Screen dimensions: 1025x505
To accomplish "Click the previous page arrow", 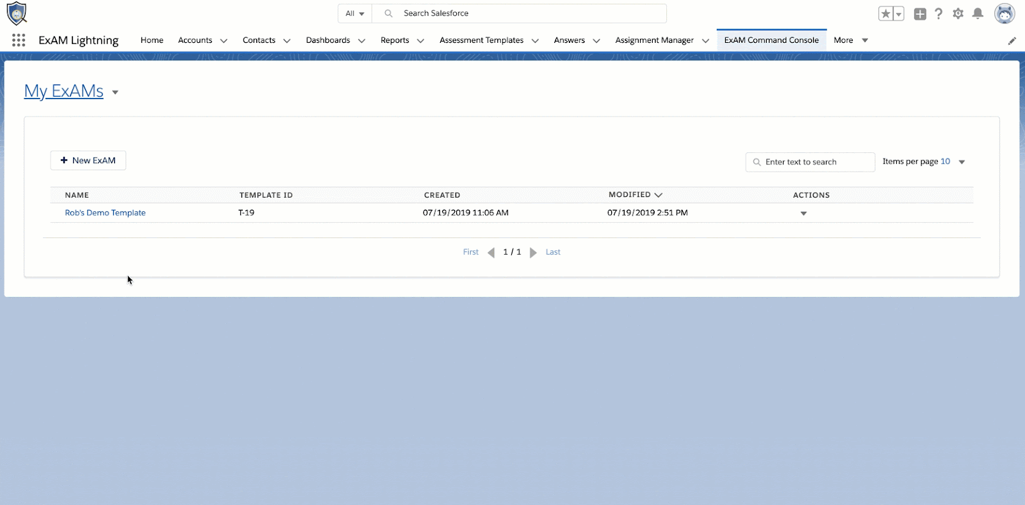I will (491, 253).
